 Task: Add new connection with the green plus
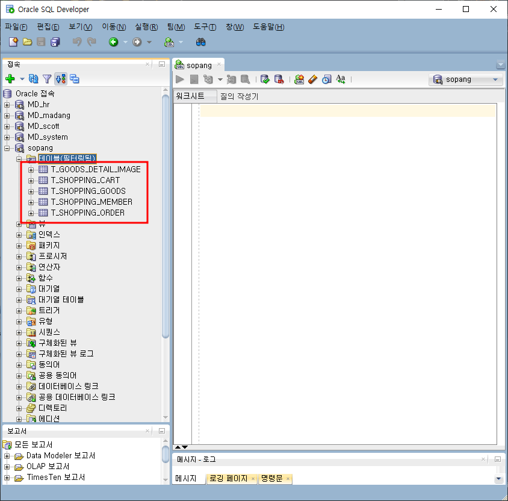pyautogui.click(x=10, y=78)
